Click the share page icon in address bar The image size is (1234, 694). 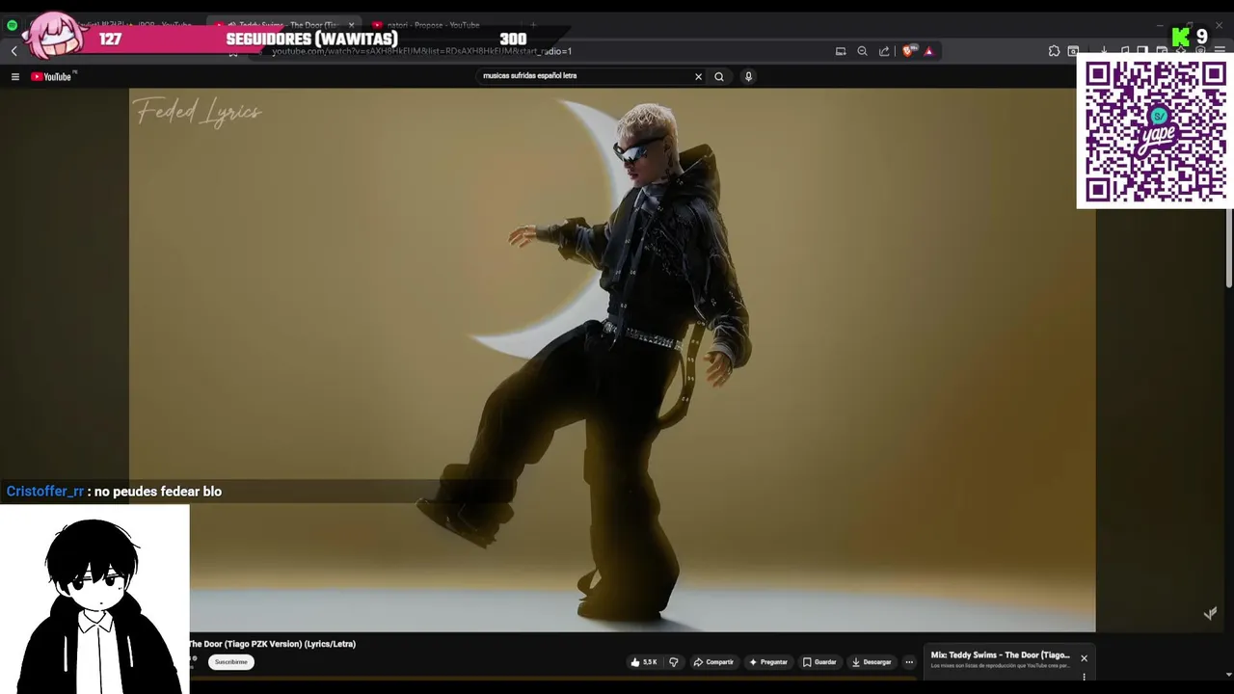884,51
